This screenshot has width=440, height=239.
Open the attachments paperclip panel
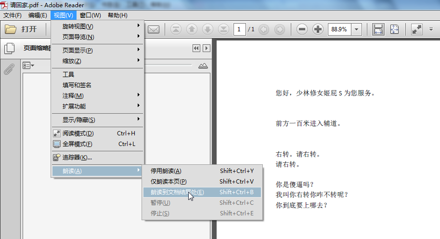tap(9, 69)
